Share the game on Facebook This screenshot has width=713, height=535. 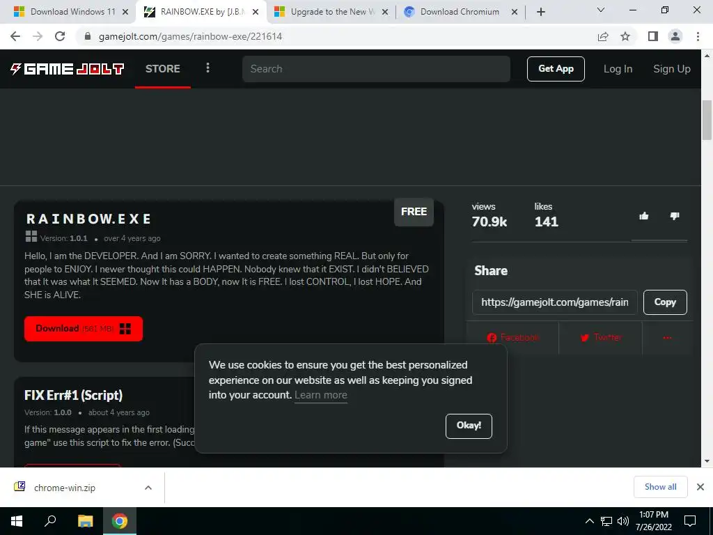click(x=513, y=338)
